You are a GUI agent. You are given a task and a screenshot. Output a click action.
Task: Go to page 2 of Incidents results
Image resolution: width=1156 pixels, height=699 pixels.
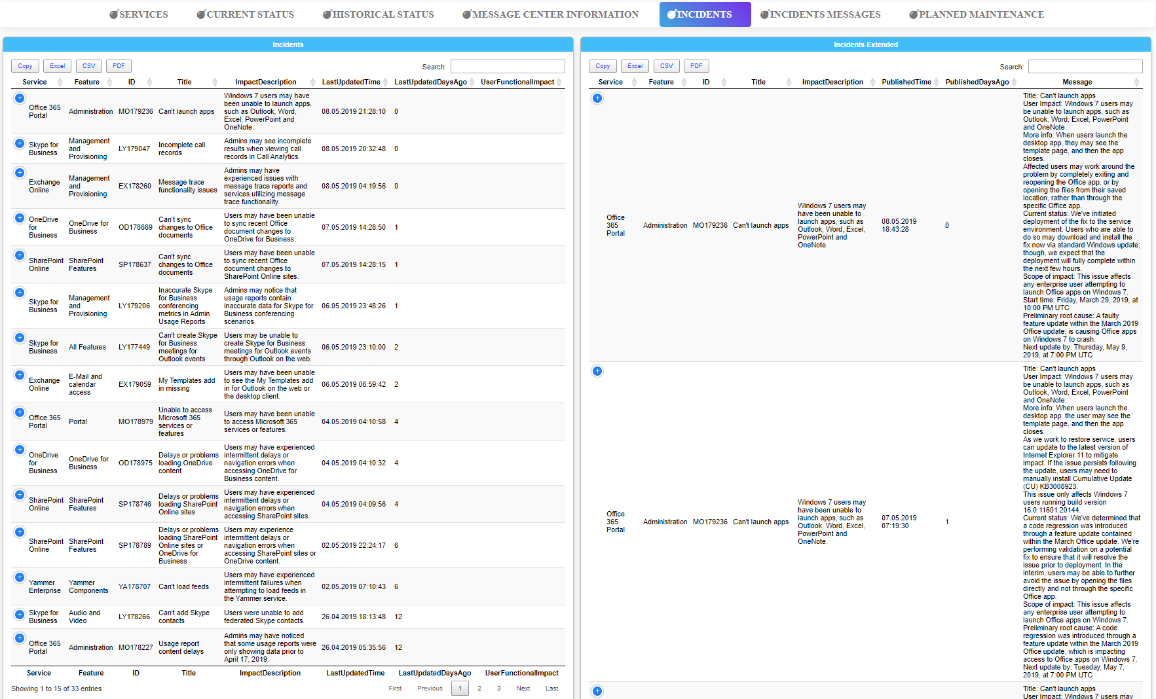click(479, 688)
